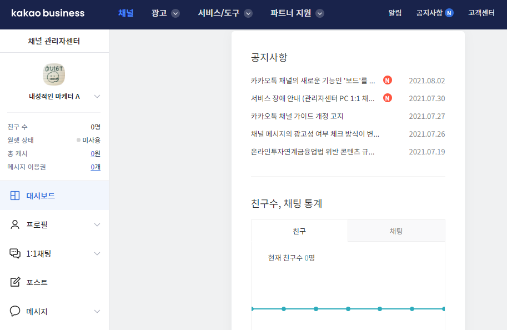Click the N badge next to 공지사항

point(448,12)
